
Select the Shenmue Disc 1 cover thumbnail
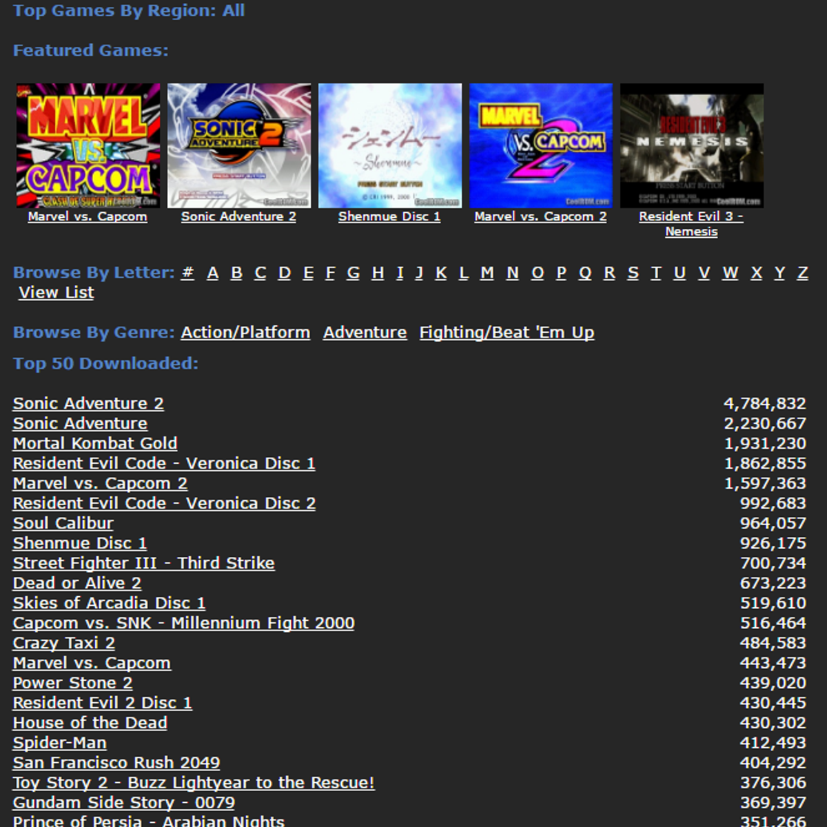click(x=390, y=145)
